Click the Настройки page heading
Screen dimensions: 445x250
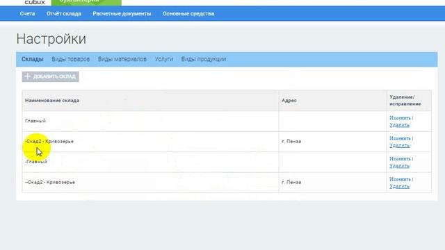pyautogui.click(x=51, y=39)
